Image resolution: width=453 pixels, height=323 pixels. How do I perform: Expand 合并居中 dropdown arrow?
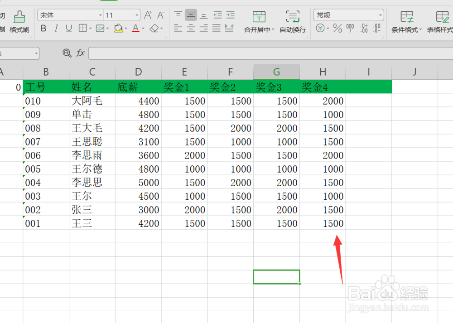273,29
